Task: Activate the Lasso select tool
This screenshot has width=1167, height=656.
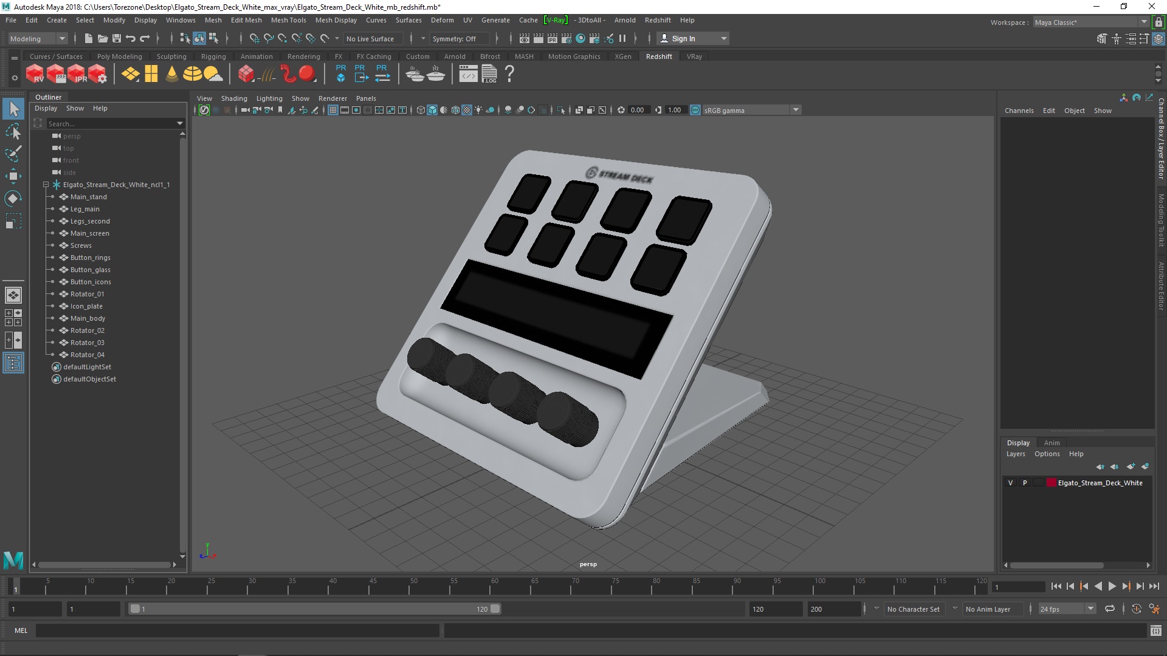Action: pos(13,132)
